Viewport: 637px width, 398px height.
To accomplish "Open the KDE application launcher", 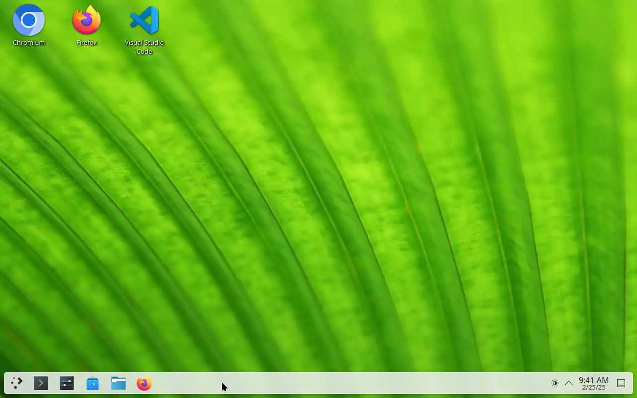I will coord(16,383).
